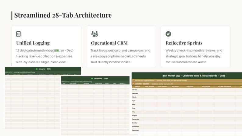
Task: Click the calculator icon above Unified Logging
Action: [x=18, y=34]
